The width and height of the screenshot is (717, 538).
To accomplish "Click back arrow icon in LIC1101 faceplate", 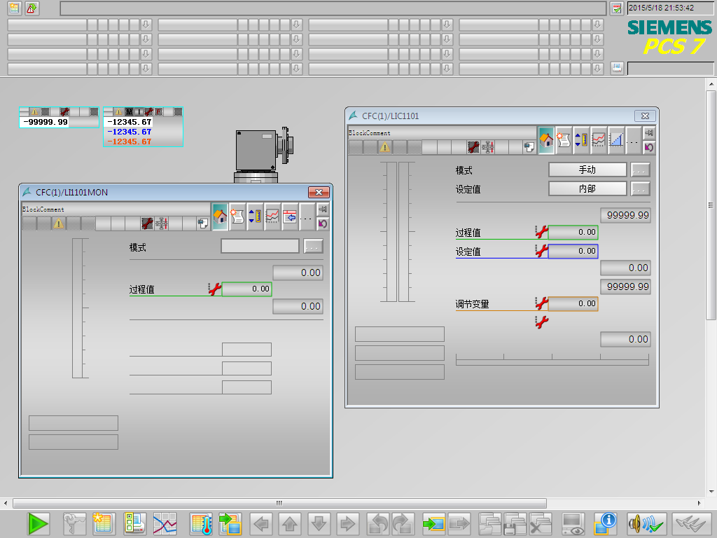I will click(x=649, y=147).
